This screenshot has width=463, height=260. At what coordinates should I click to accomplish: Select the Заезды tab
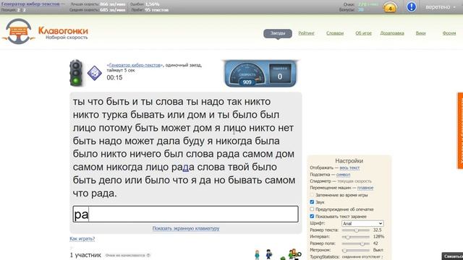[278, 33]
